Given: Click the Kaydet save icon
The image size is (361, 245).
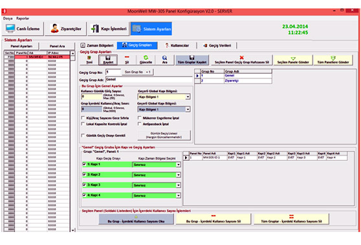Looking at the screenshot, I should tap(108, 60).
